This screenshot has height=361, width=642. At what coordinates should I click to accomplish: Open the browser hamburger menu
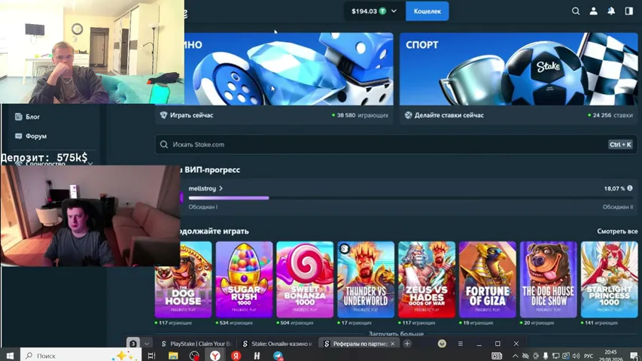click(460, 344)
